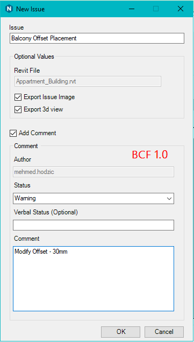Click the mehmed.hodzic Author field
The image size is (194, 342).
click(x=94, y=172)
